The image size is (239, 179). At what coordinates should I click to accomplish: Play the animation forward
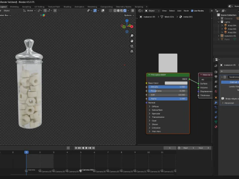86,148
